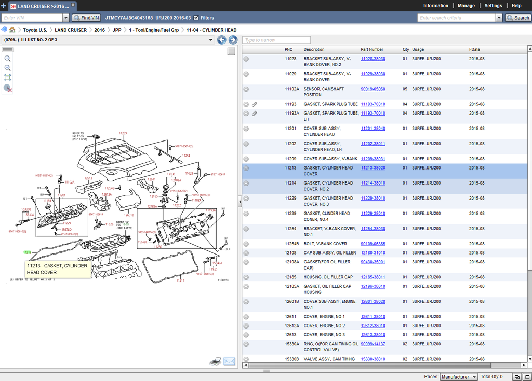Select the LAND CRUISER >2016 tab
This screenshot has height=381, width=532.
click(x=43, y=6)
